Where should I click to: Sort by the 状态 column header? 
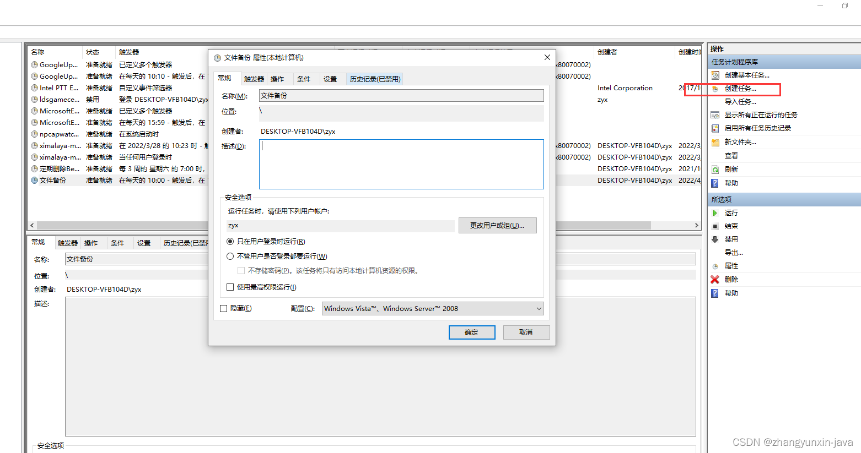(x=99, y=52)
